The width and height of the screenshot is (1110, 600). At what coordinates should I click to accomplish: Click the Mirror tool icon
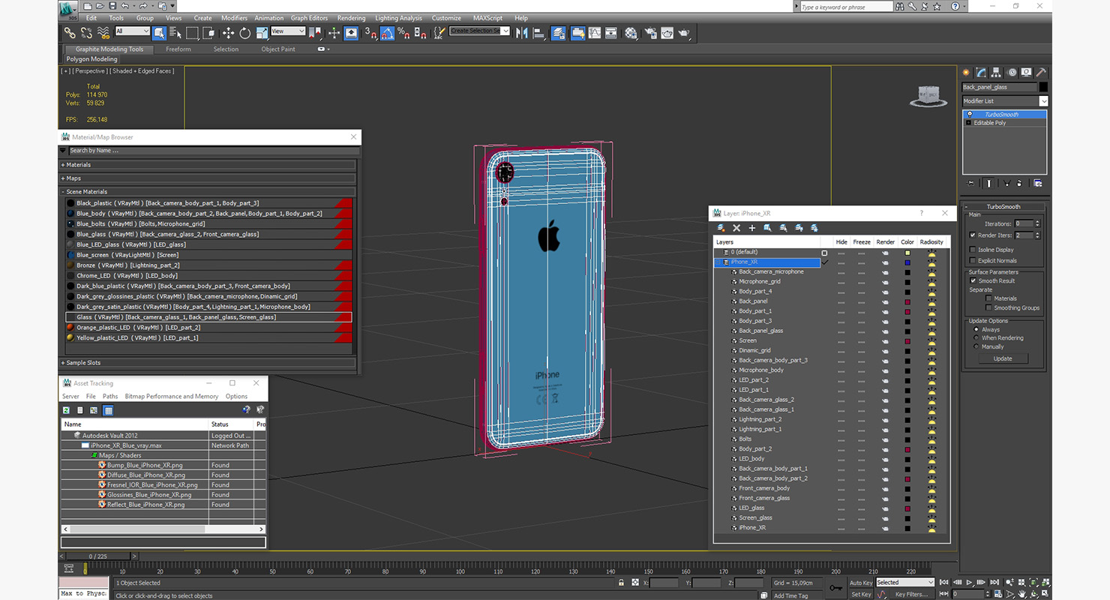522,32
